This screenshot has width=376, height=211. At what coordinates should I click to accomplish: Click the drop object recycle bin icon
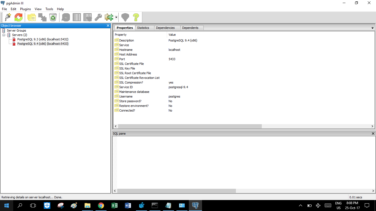(53, 17)
